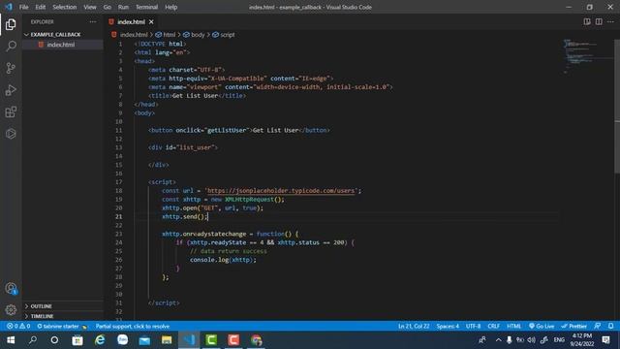Open the Manage gear icon
The width and height of the screenshot is (620, 349).
coord(11,310)
